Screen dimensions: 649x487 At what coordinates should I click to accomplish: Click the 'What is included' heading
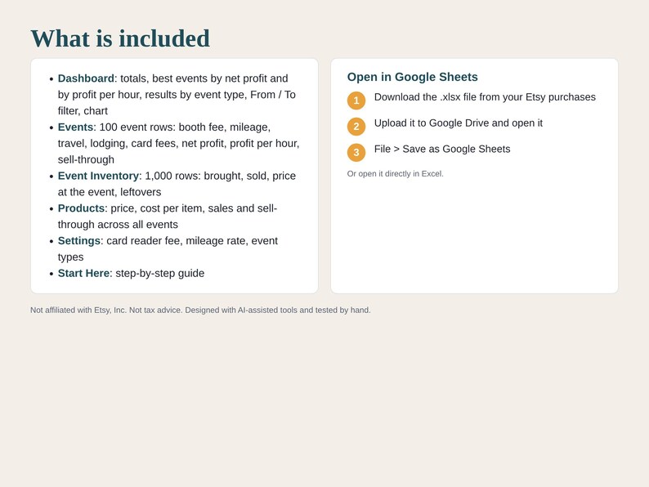click(x=120, y=38)
